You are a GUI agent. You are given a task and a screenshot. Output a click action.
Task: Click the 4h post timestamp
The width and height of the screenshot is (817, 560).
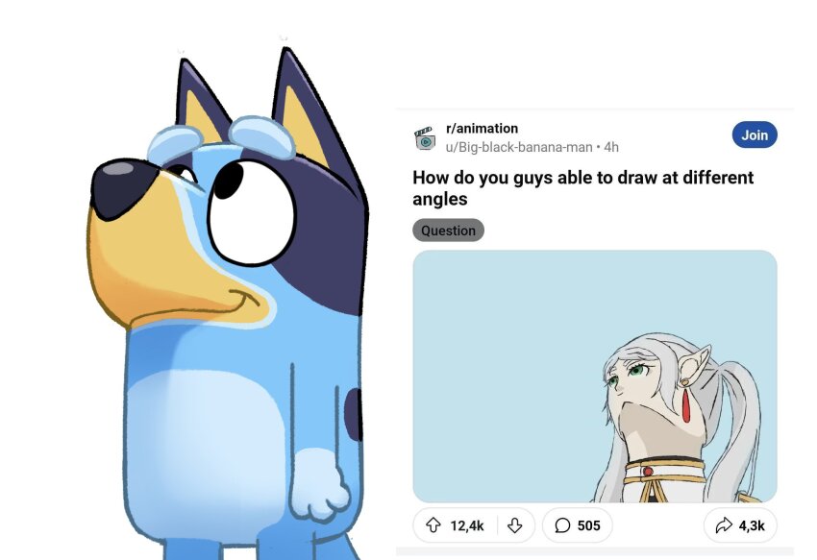(x=611, y=147)
